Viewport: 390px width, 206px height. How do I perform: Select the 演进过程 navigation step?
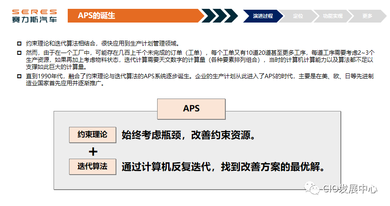(x=263, y=16)
